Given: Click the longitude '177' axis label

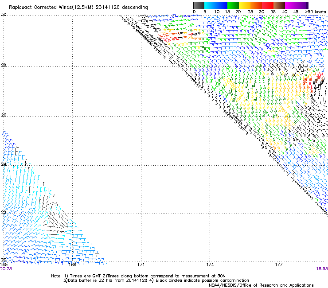Looking at the screenshot, I should (279, 265).
